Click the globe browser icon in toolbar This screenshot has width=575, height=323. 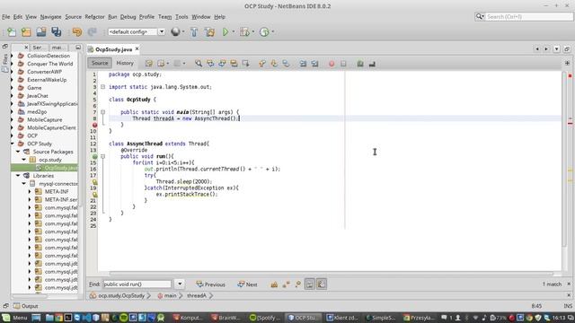(175, 32)
